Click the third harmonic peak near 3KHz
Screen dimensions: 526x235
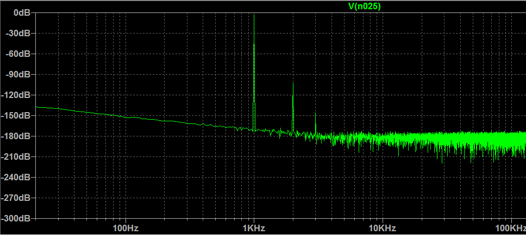(315, 123)
